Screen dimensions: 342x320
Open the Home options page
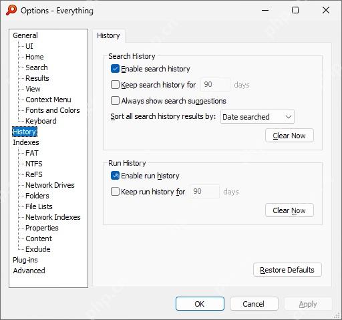35,57
